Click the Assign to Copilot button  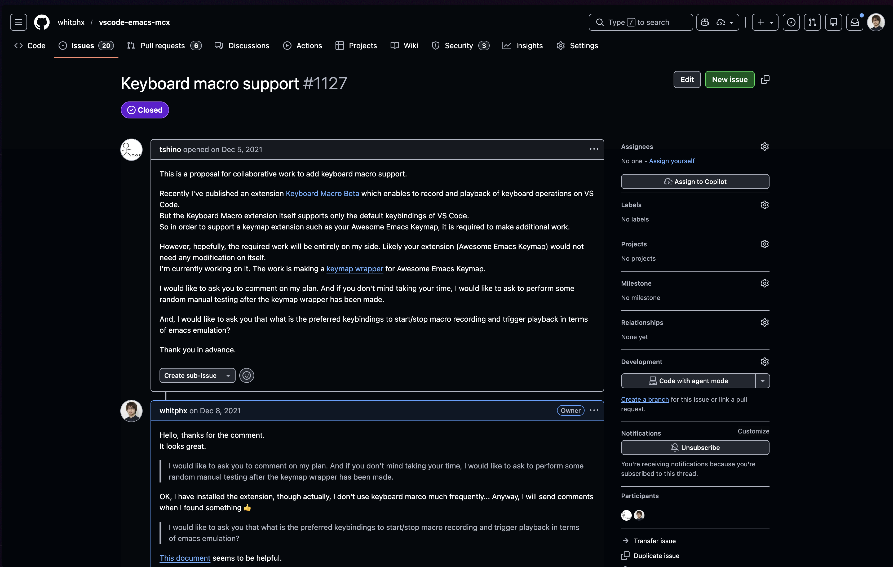[x=695, y=181]
